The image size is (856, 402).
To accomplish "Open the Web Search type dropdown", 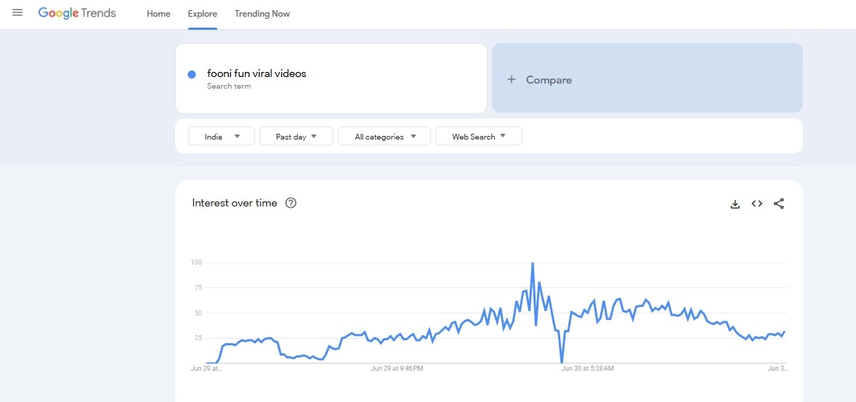I will [x=478, y=137].
